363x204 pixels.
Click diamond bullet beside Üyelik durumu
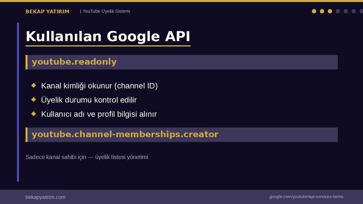click(33, 99)
